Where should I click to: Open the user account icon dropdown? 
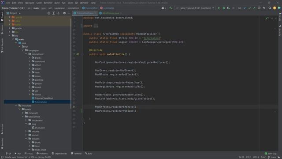coord(163,8)
